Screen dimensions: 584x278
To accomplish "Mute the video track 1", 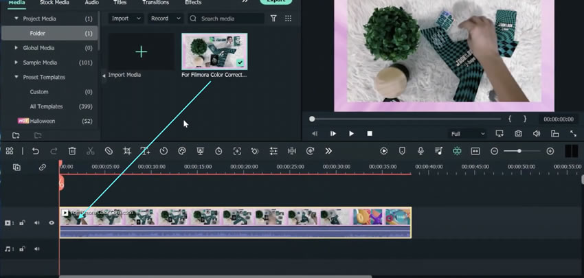I will 37,223.
